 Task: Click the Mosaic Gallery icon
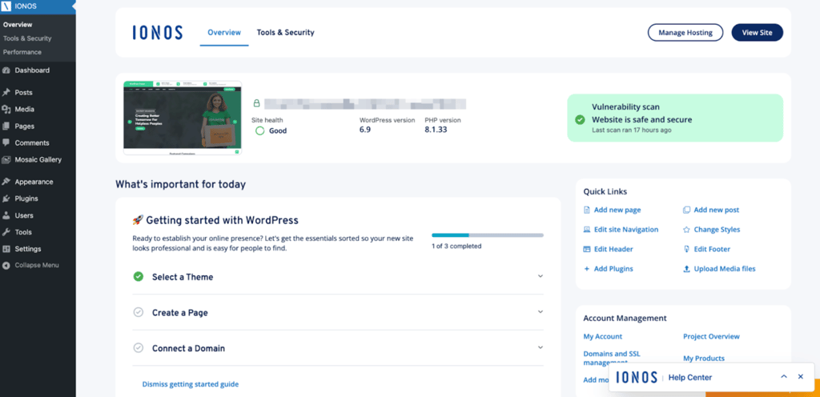pos(6,160)
